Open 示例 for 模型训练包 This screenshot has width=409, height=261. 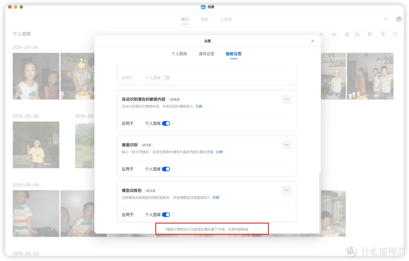(x=215, y=197)
